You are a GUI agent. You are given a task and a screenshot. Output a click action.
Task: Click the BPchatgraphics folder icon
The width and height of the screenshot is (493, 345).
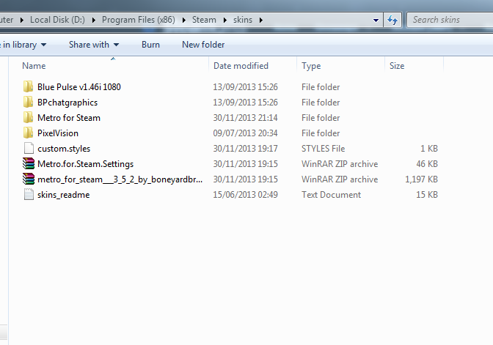click(29, 102)
